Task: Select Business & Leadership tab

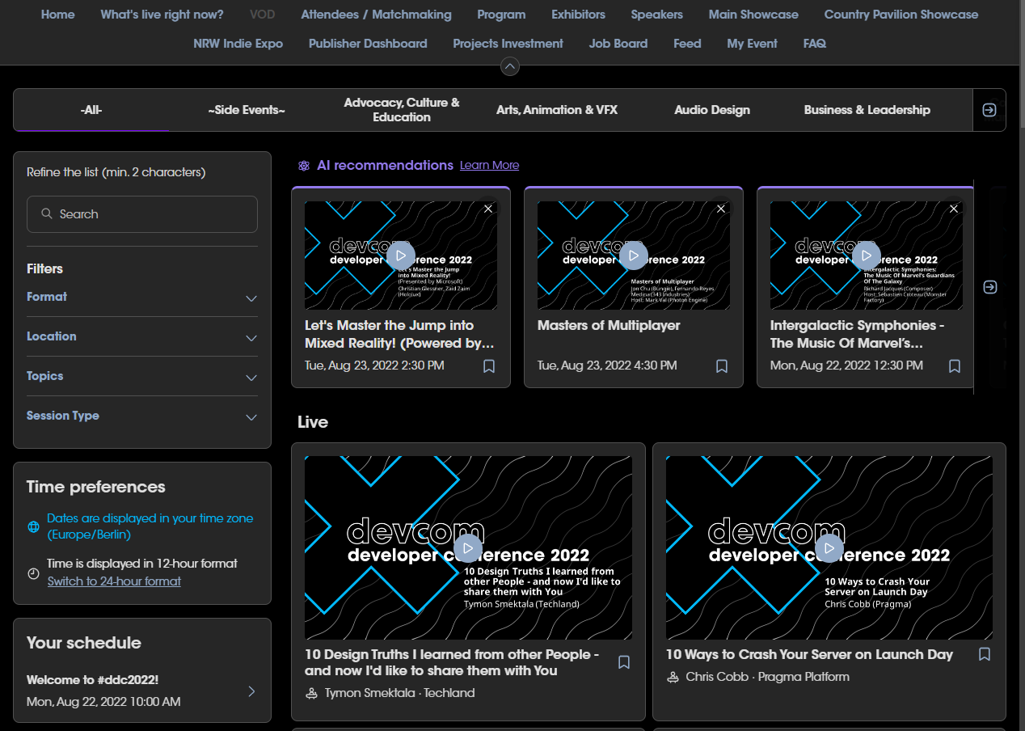Action: tap(867, 110)
